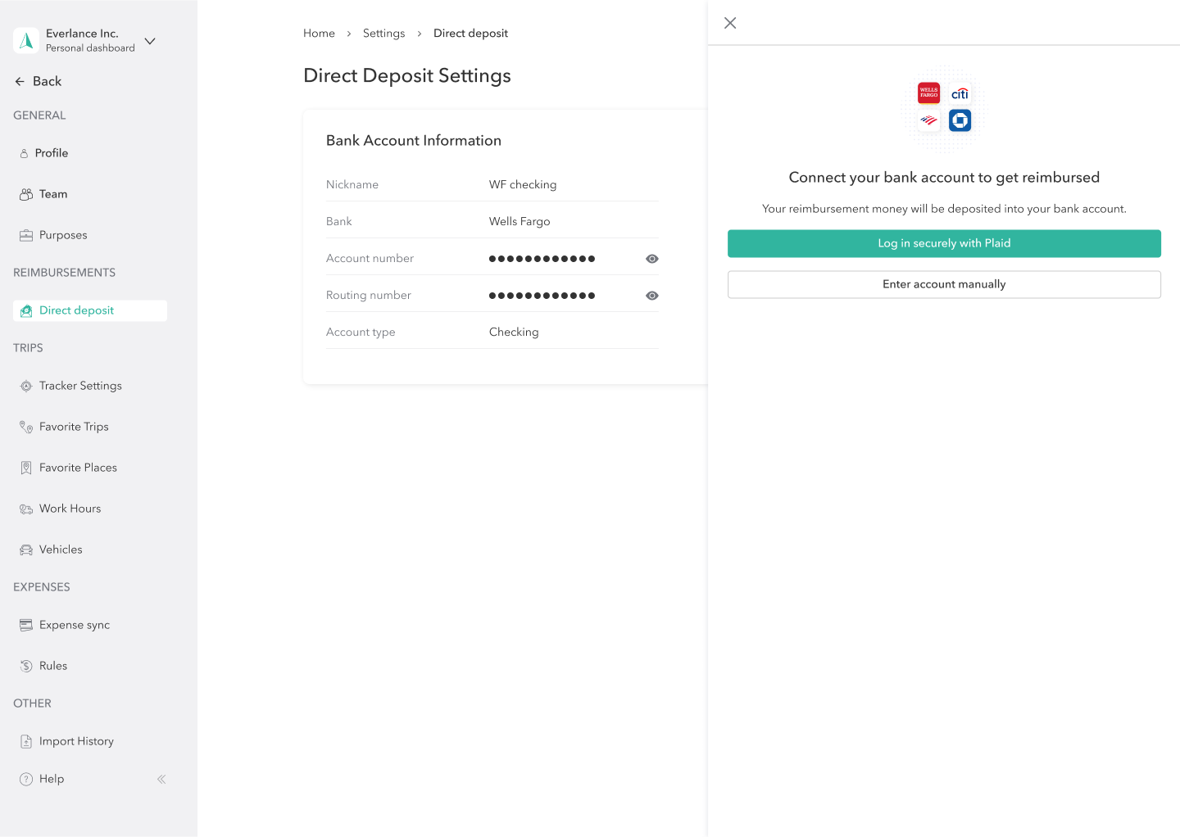Click Enter account manually button
This screenshot has height=837, width=1180.
(x=944, y=284)
